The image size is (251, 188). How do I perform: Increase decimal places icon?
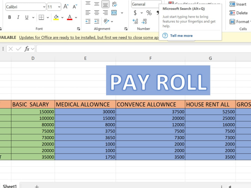135,21
